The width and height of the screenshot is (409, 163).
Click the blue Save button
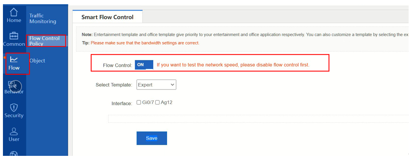[152, 138]
